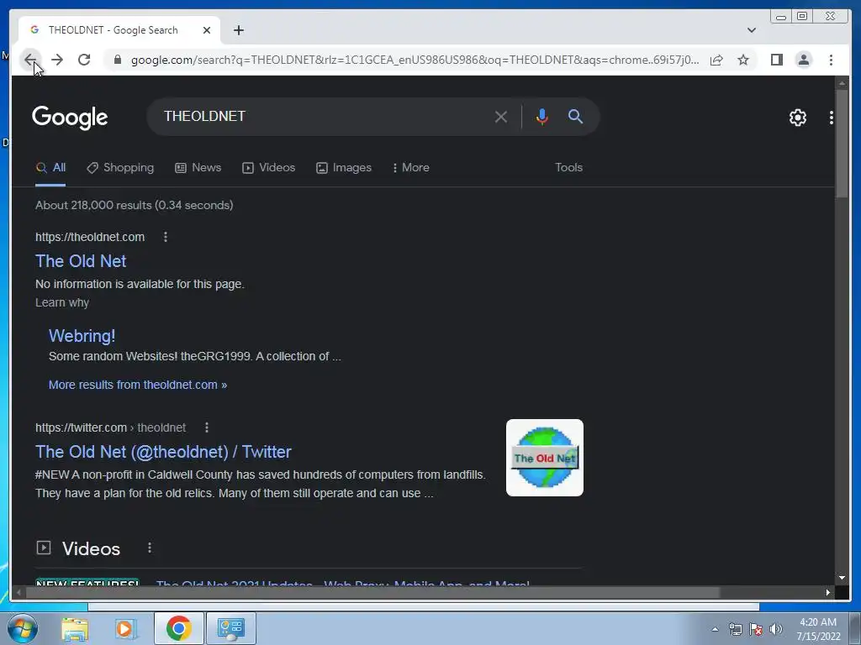Switch to Videos results tab
The width and height of the screenshot is (861, 645).
click(x=268, y=168)
